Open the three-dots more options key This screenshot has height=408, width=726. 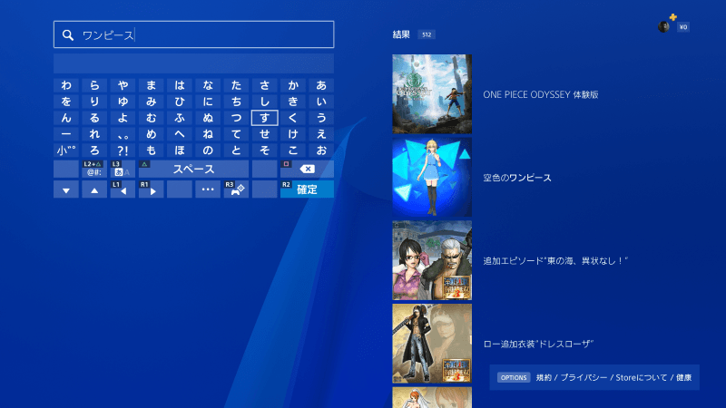208,189
